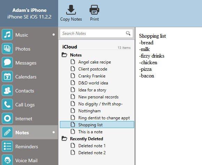Open the Photos section icon

coord(7,48)
